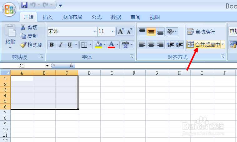The width and height of the screenshot is (237, 142).
Task: Open the 剪贴板 pane dialog launcher
Action: tap(41, 56)
